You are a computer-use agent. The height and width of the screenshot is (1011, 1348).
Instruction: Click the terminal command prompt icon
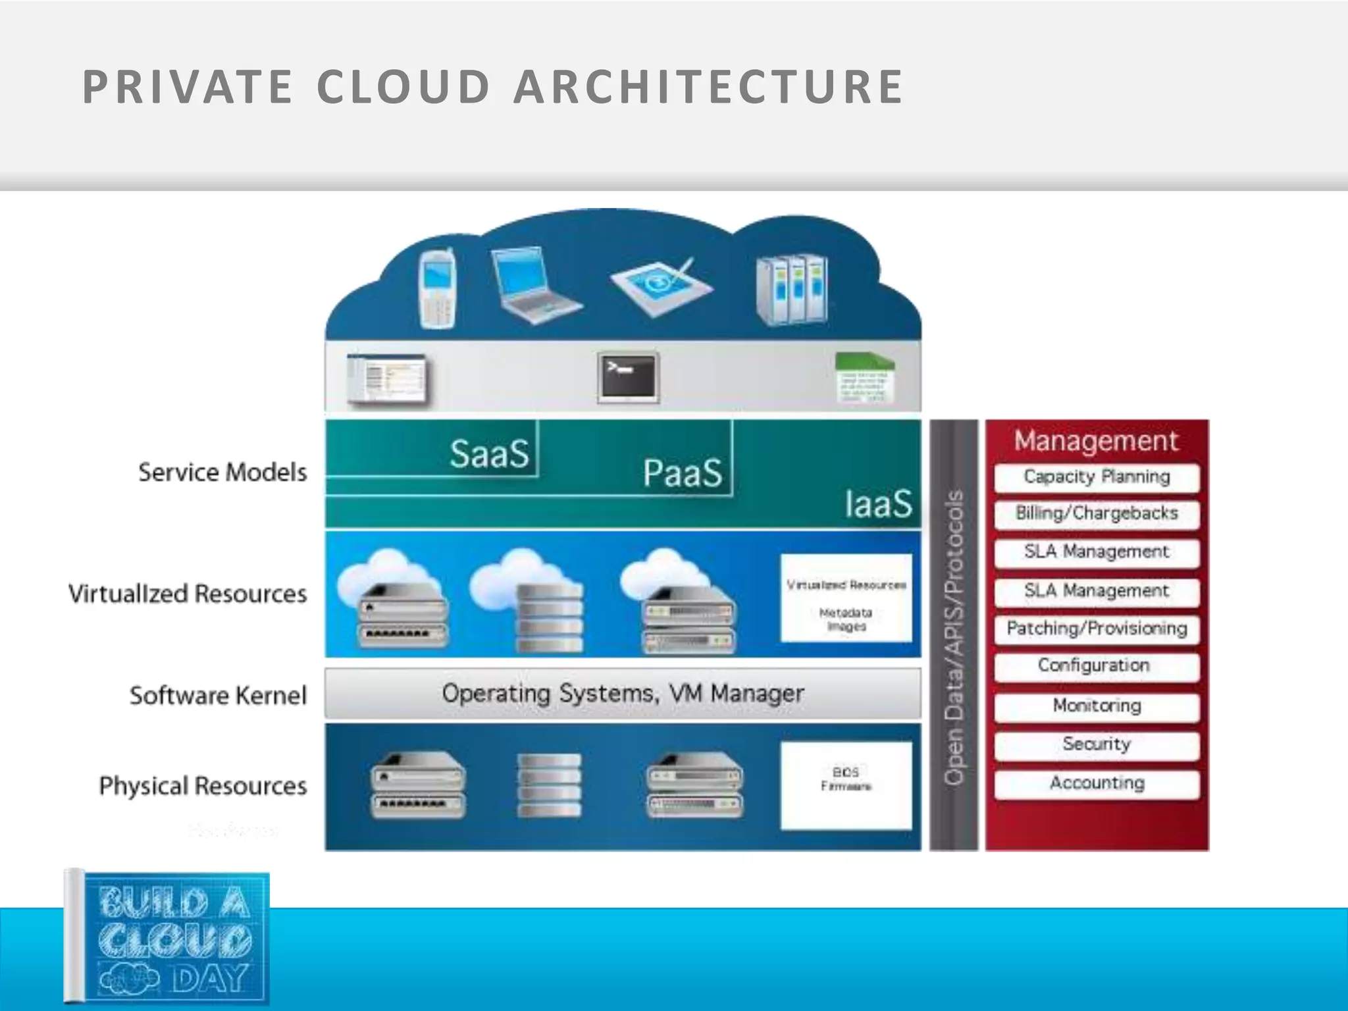(628, 378)
